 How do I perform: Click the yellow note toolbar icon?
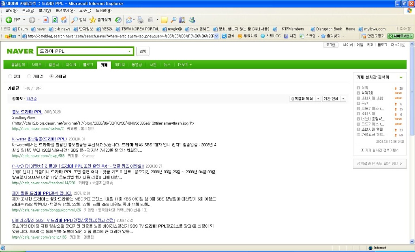[164, 20]
